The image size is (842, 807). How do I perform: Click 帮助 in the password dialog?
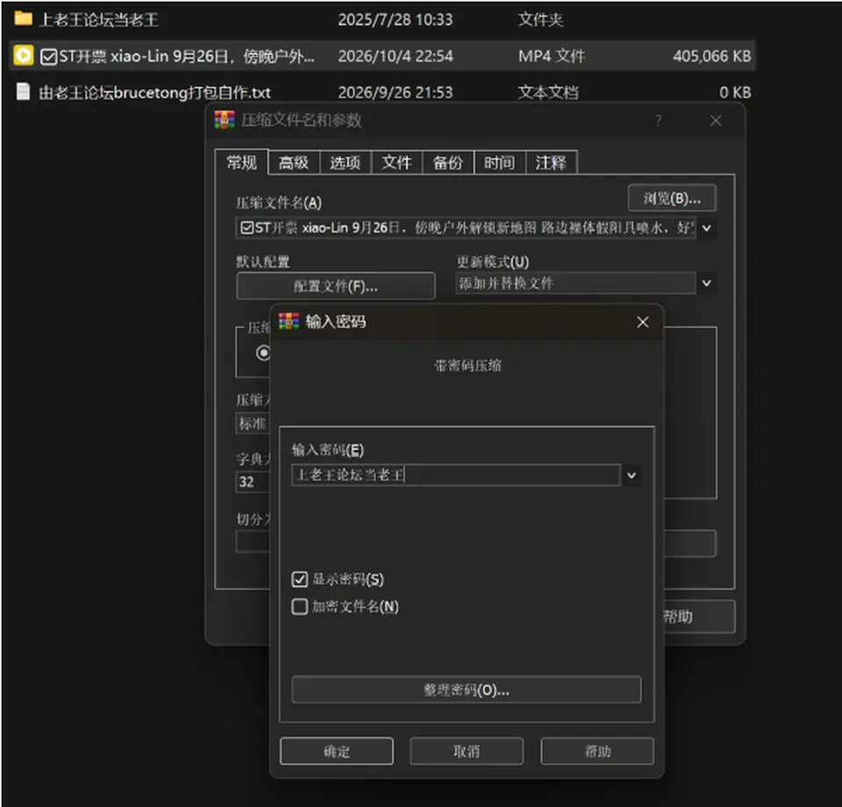597,751
